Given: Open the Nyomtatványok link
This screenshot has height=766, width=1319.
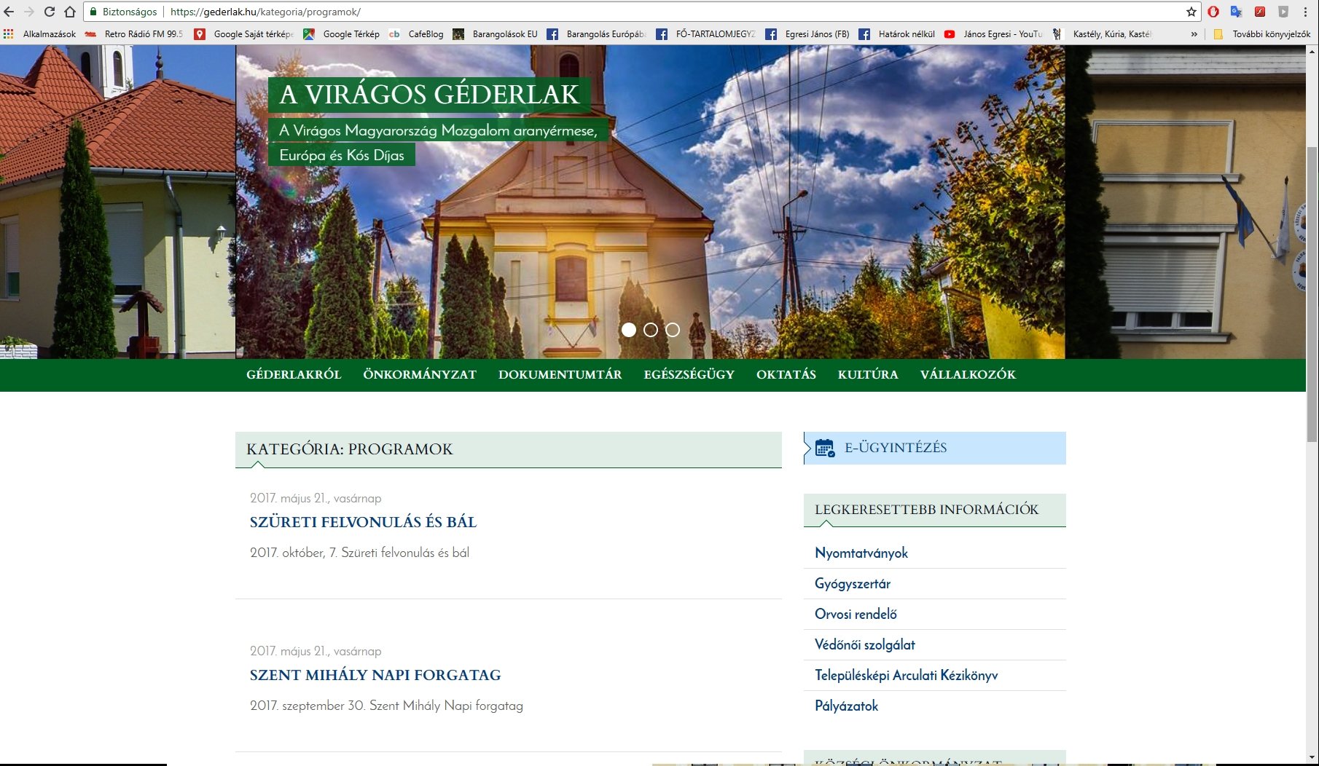Looking at the screenshot, I should 861,553.
